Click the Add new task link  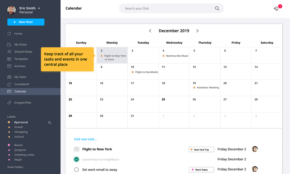click(85, 139)
